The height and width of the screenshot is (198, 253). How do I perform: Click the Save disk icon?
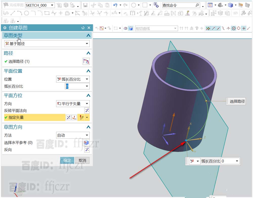pyautogui.click(x=85, y=5)
